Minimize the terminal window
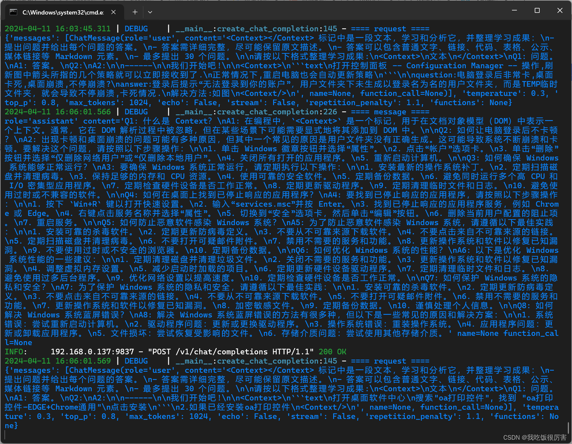572x444 pixels. click(x=514, y=11)
